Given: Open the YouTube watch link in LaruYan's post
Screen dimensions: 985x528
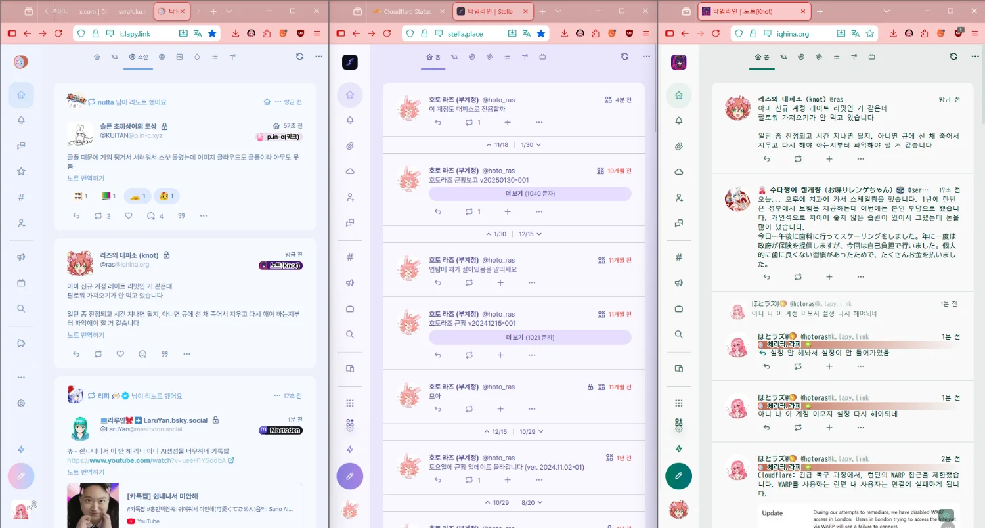Looking at the screenshot, I should pos(147,460).
